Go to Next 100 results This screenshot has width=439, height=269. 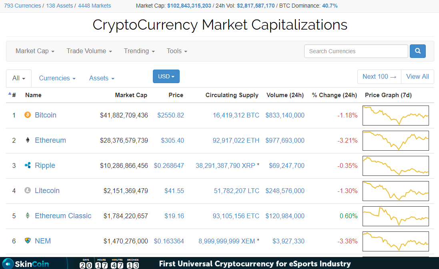tap(379, 77)
